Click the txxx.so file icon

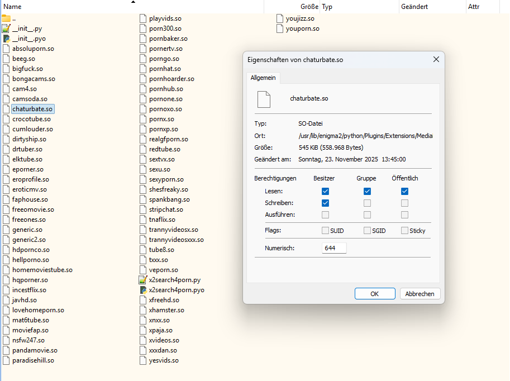point(143,260)
